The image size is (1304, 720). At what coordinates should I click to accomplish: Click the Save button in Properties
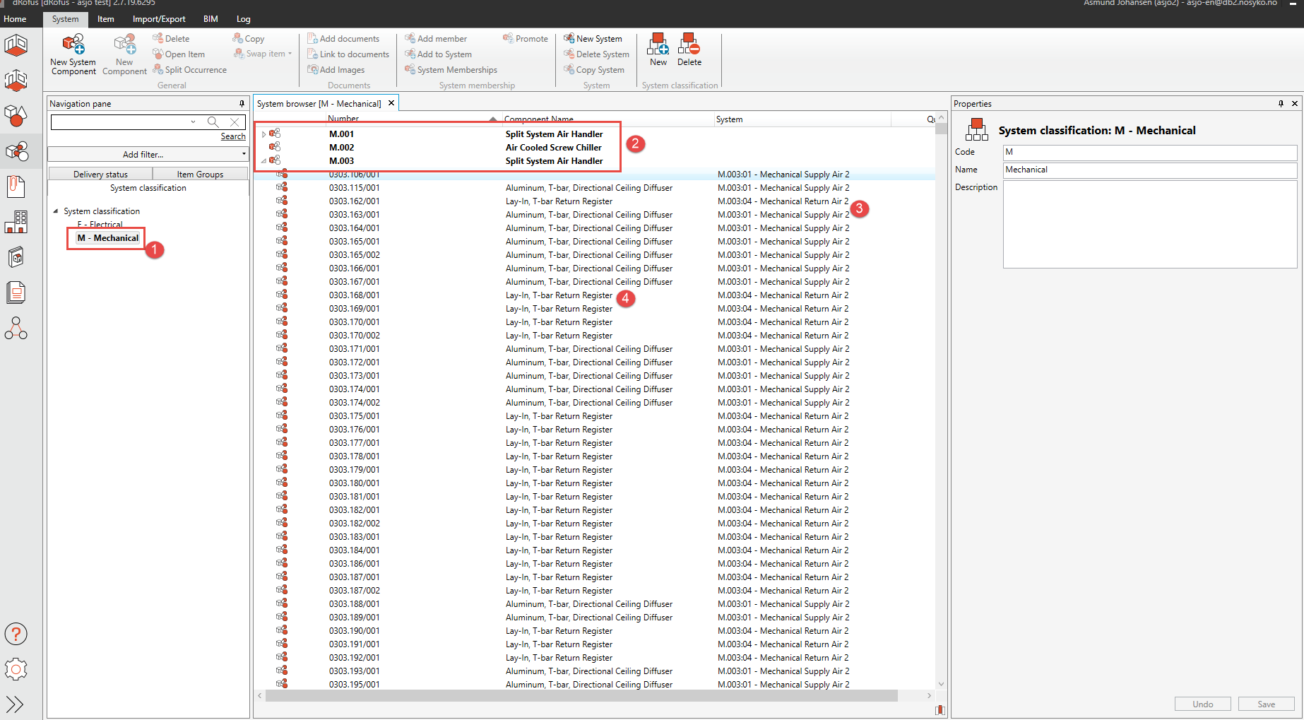(1266, 704)
